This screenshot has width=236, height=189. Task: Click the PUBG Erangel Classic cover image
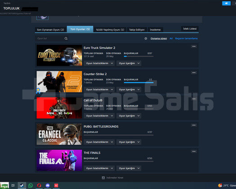click(x=59, y=134)
